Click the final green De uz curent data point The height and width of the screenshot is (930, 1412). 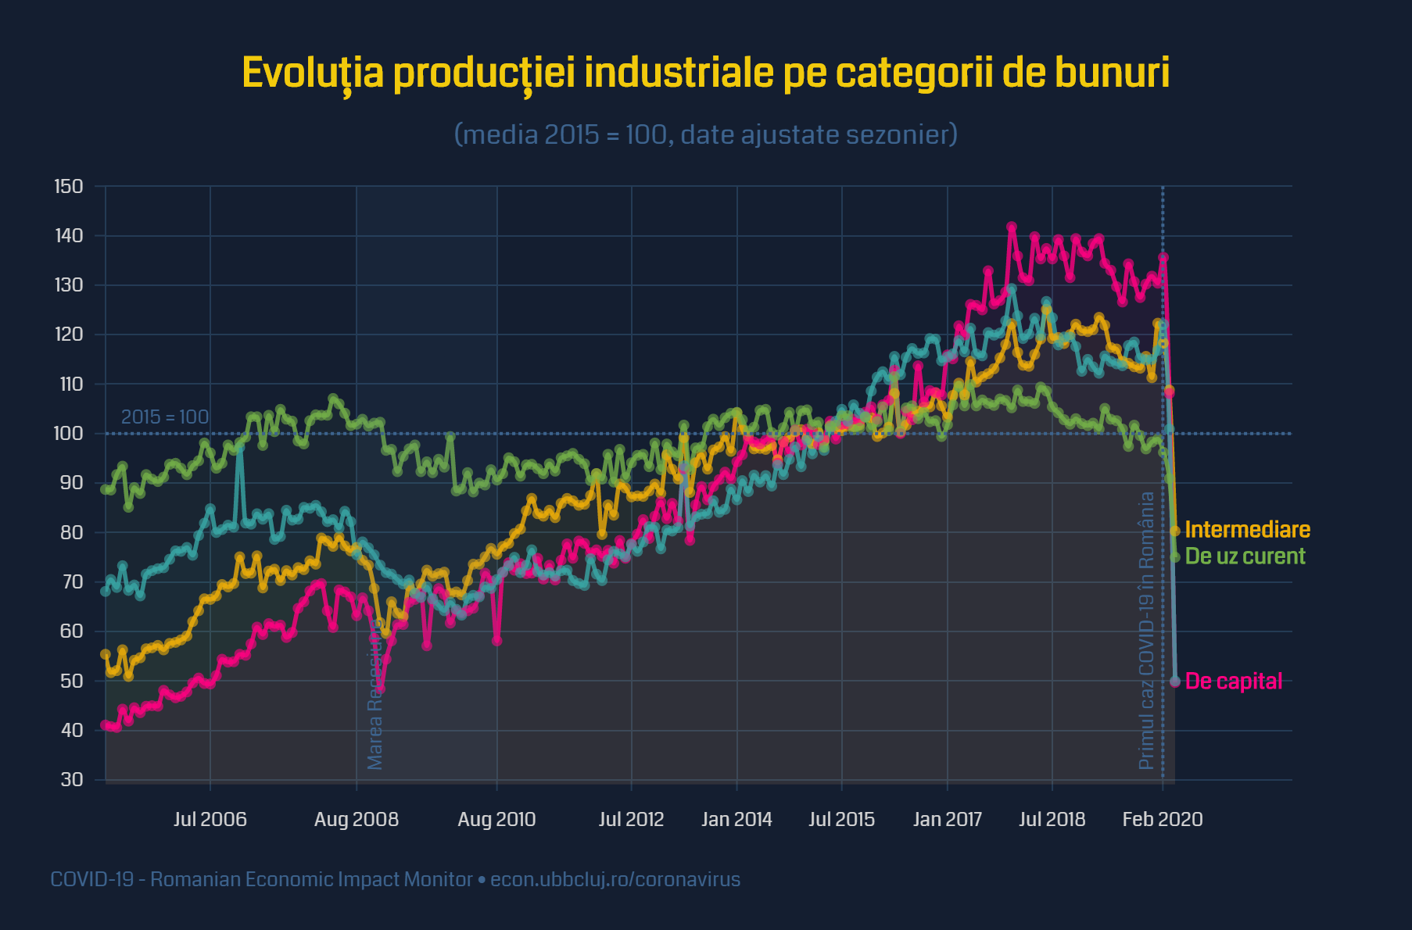coord(1174,557)
